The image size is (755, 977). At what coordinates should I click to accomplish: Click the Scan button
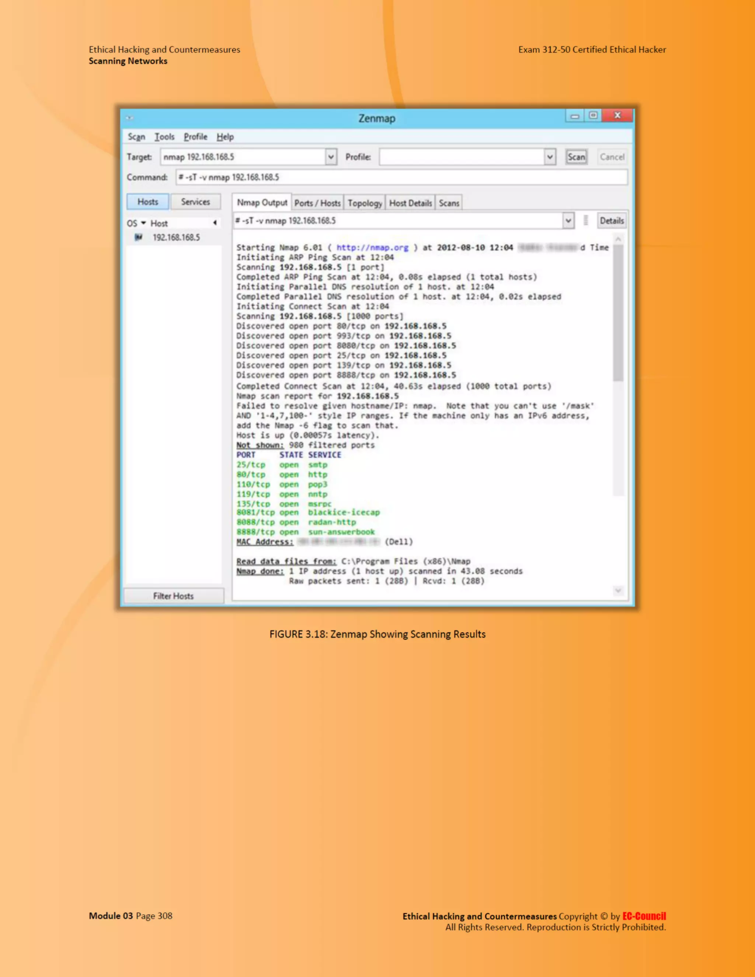[576, 157]
